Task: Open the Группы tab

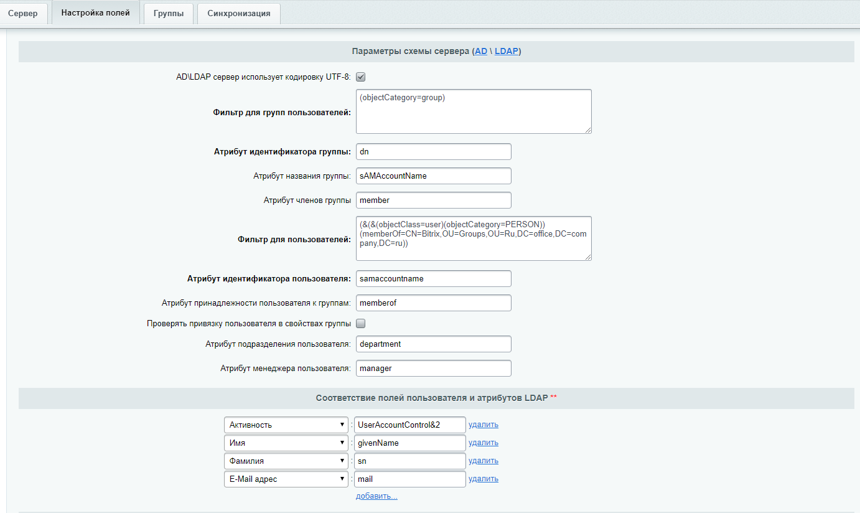Action: 169,13
